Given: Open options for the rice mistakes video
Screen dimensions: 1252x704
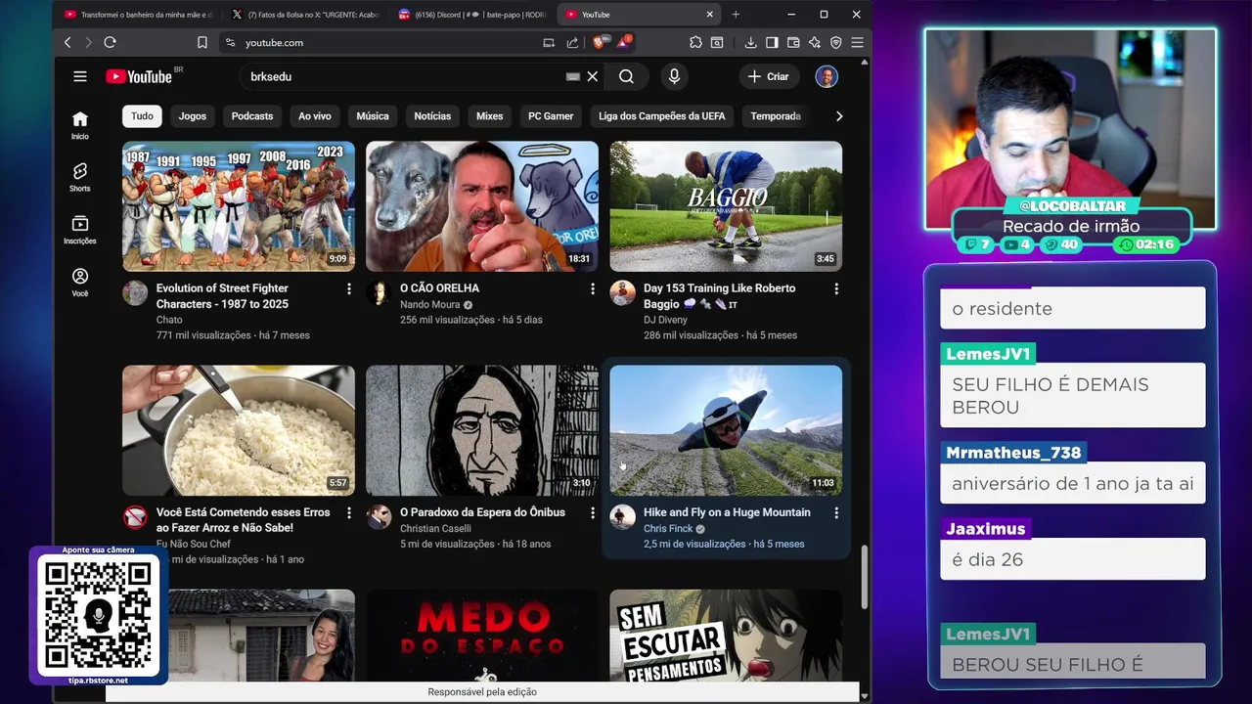Looking at the screenshot, I should (x=348, y=512).
